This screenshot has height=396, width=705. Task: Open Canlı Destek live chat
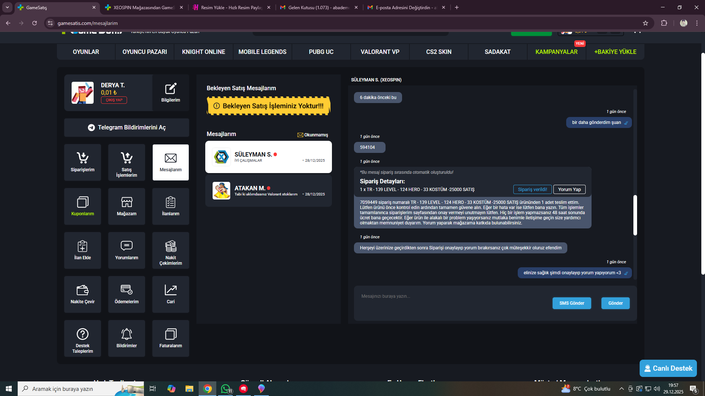click(x=668, y=368)
